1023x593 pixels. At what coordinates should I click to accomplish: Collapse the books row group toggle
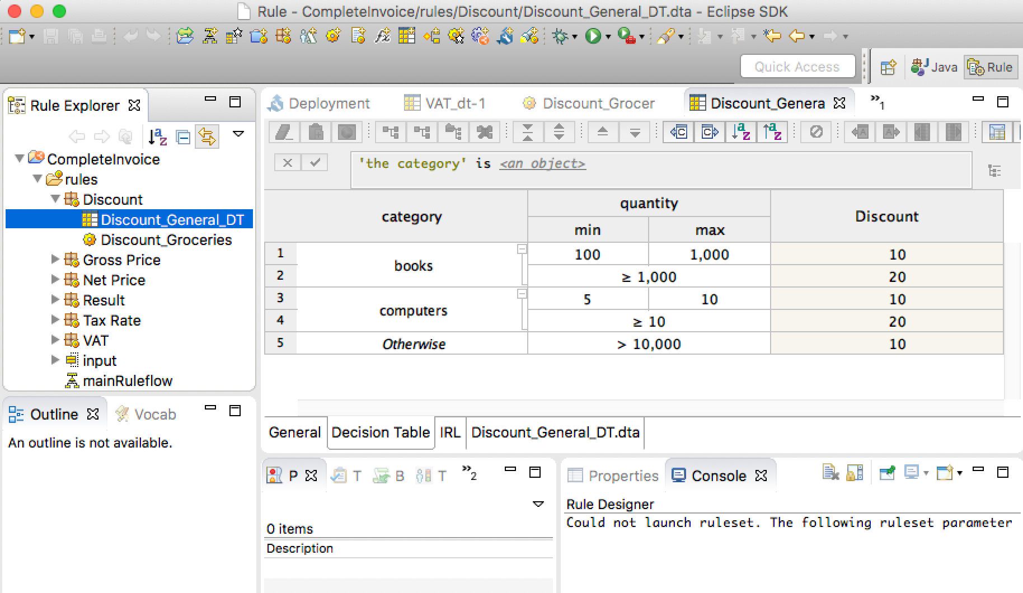522,249
